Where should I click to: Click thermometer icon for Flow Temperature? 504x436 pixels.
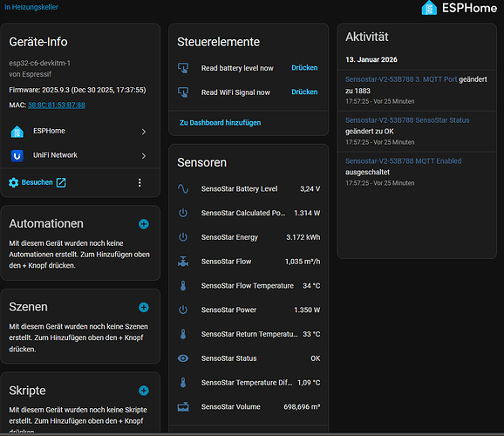point(183,285)
